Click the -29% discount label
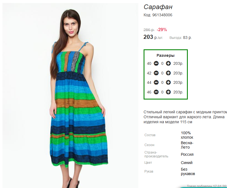This screenshot has height=188, width=227. [x=162, y=29]
